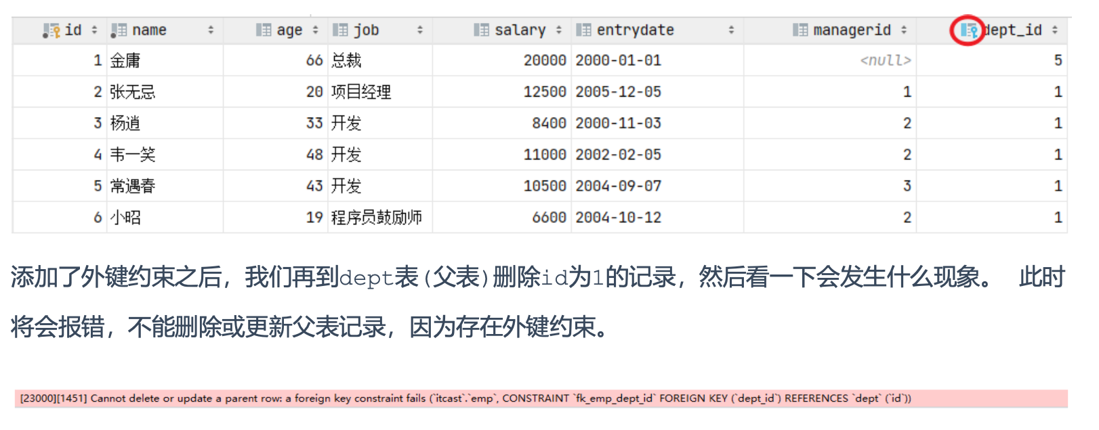The height and width of the screenshot is (430, 1099).
Task: Click the salary value 8400
Action: coord(549,123)
